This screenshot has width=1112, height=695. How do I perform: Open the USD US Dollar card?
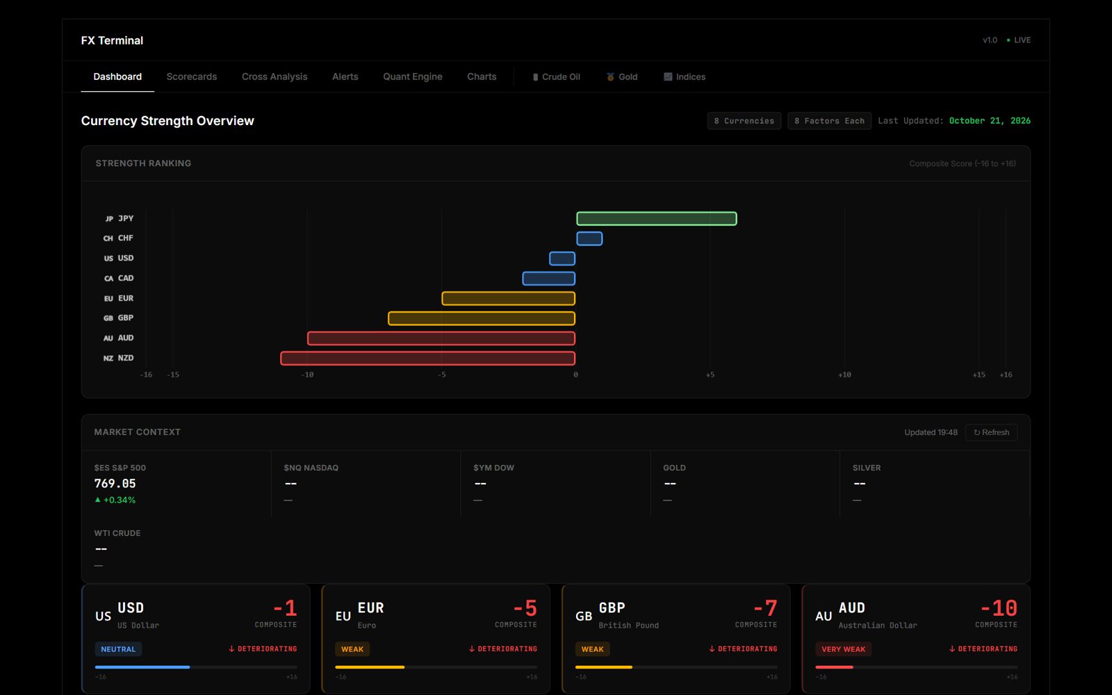196,639
